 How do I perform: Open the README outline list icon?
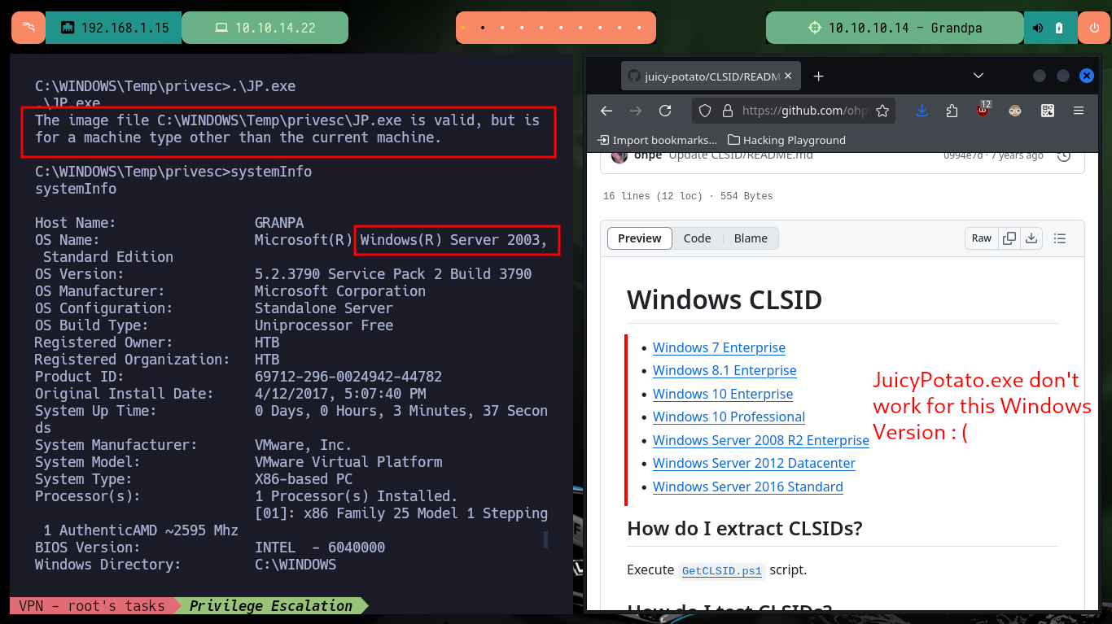[1060, 238]
